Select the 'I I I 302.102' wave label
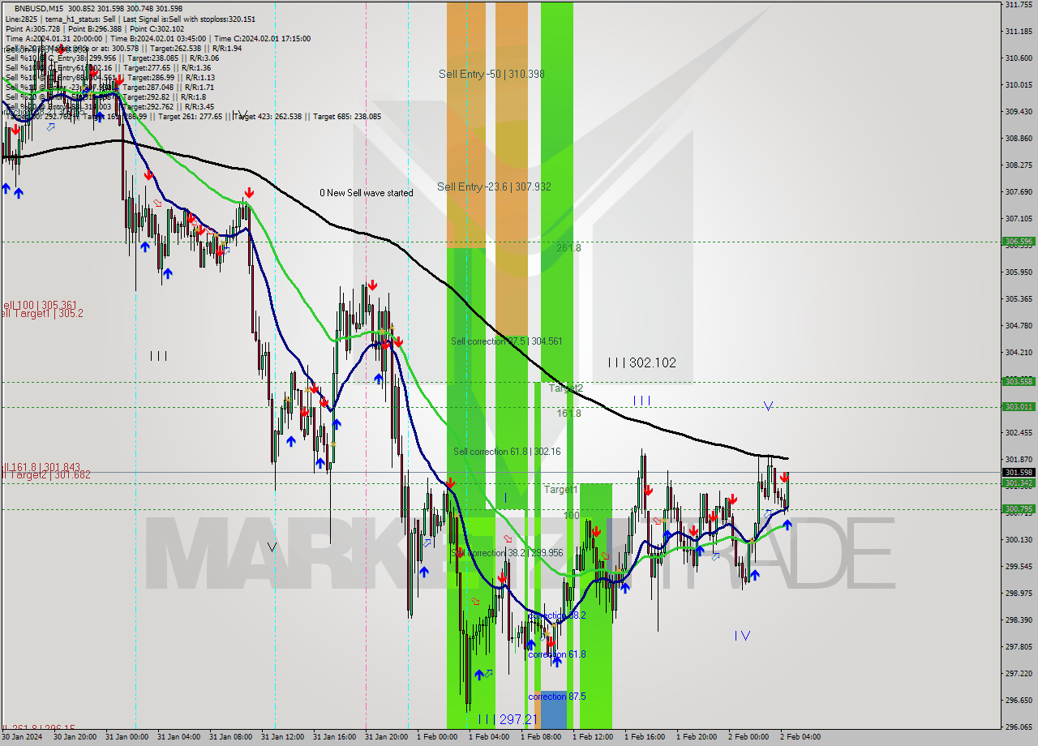 point(641,362)
